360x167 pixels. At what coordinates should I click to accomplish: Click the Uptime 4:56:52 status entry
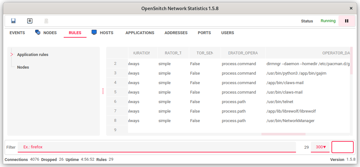(80, 159)
